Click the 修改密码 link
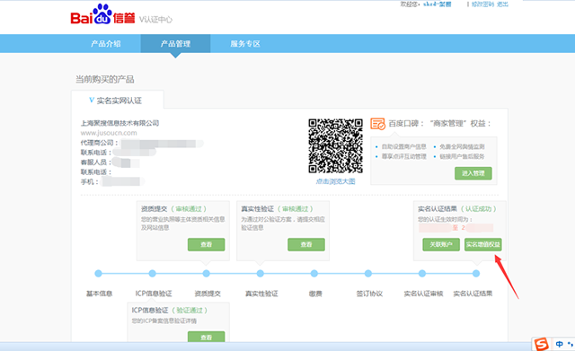The height and width of the screenshot is (351, 575). [x=482, y=4]
